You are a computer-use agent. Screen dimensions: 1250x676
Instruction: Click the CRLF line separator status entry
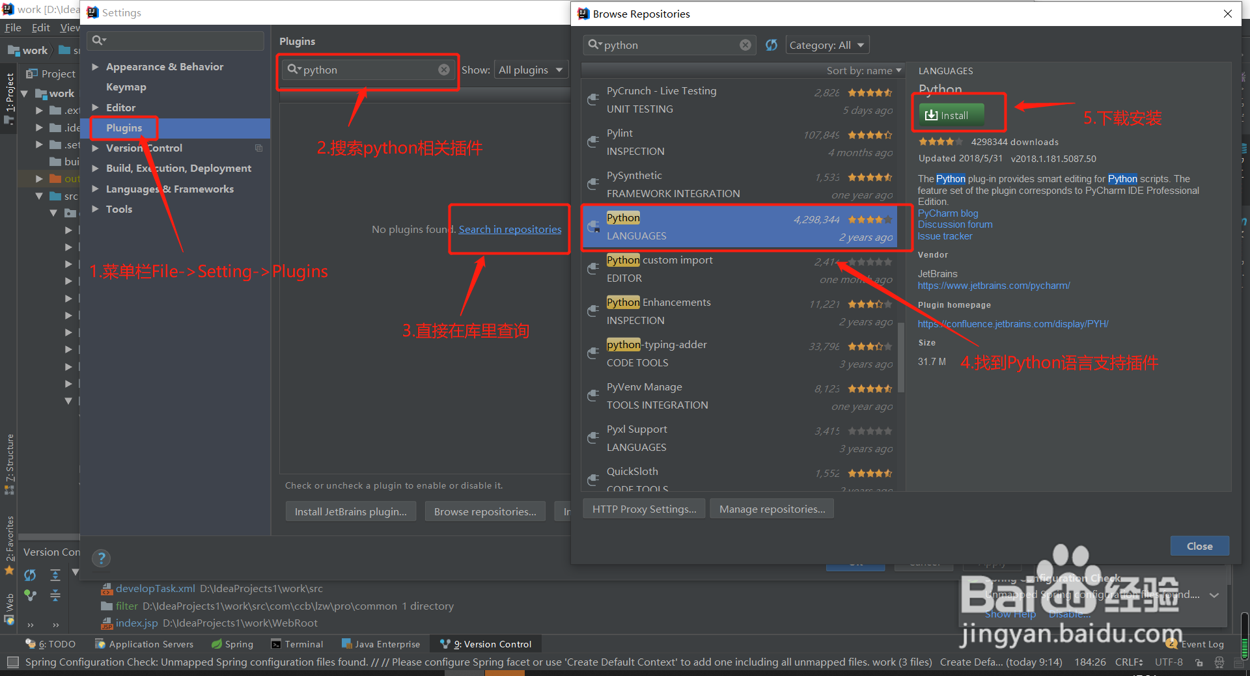pos(1129,662)
